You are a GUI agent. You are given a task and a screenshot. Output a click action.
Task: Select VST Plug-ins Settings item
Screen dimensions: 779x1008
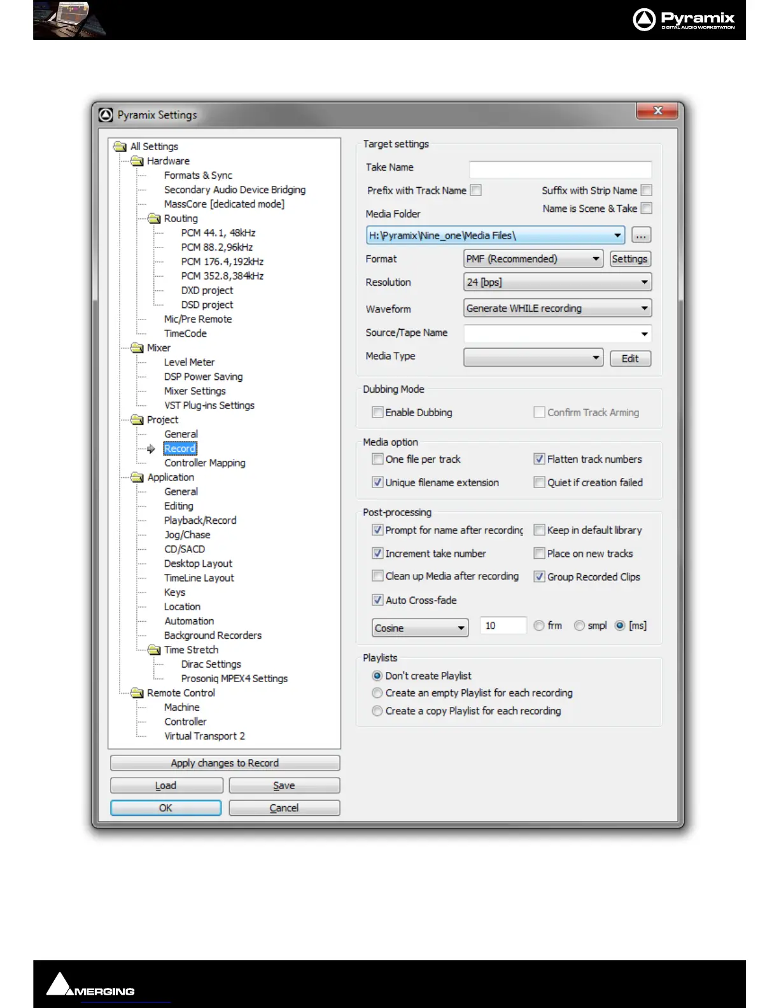(209, 405)
